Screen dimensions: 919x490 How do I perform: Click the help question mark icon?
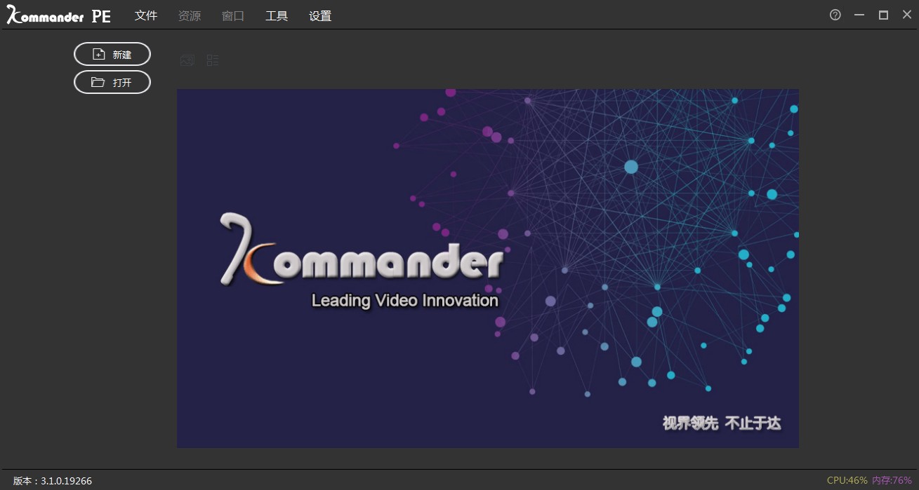point(835,15)
